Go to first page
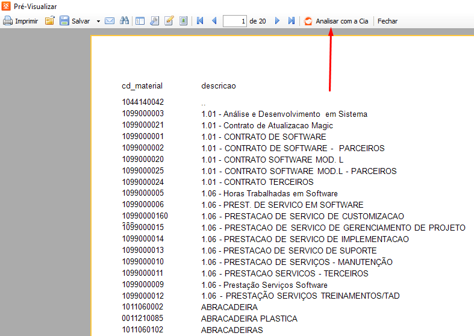The width and height of the screenshot is (474, 336). [200, 20]
